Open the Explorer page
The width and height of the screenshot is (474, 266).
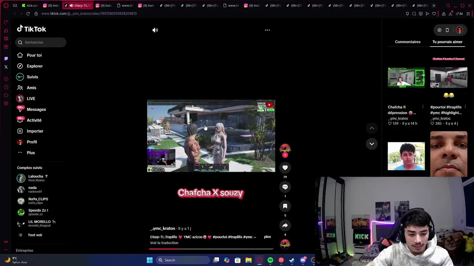coord(34,66)
